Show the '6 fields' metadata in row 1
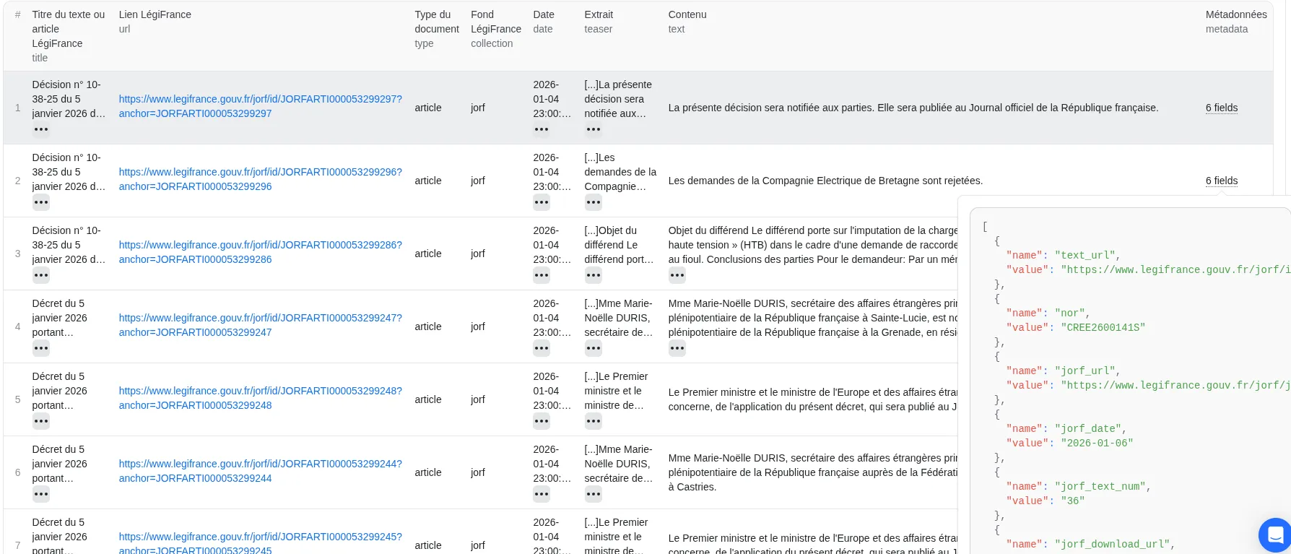 pos(1222,108)
